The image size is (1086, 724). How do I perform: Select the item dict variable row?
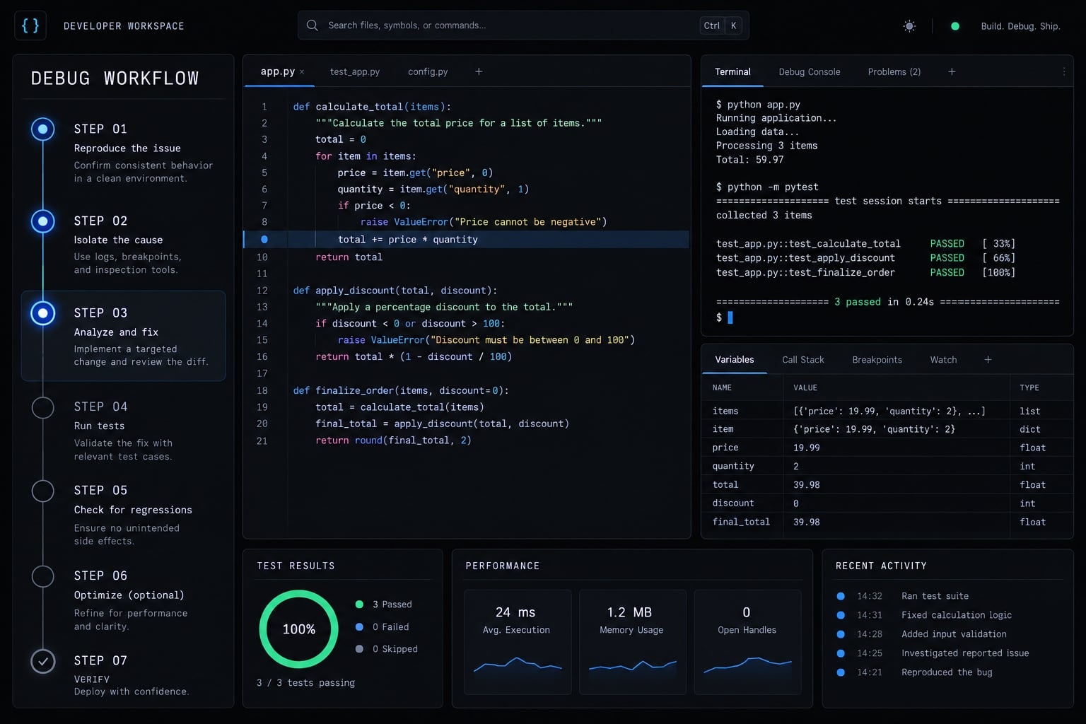pyautogui.click(x=887, y=429)
